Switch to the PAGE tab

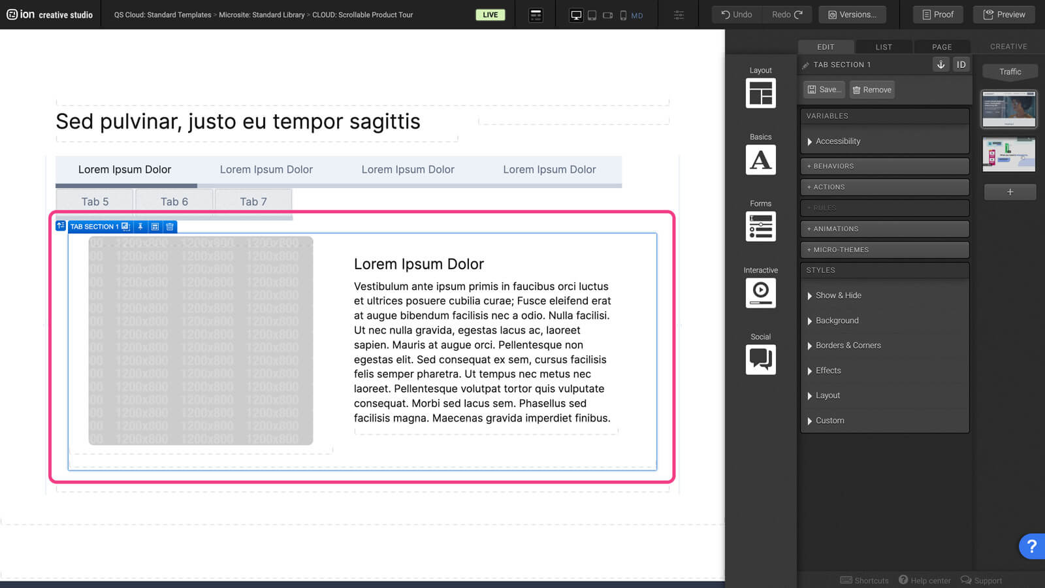[941, 47]
